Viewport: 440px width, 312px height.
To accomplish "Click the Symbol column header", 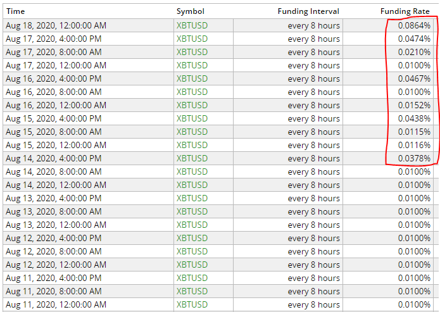I will pyautogui.click(x=191, y=11).
